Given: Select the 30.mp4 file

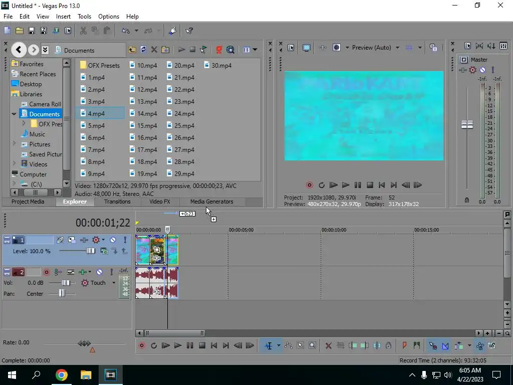Looking at the screenshot, I should click(218, 66).
